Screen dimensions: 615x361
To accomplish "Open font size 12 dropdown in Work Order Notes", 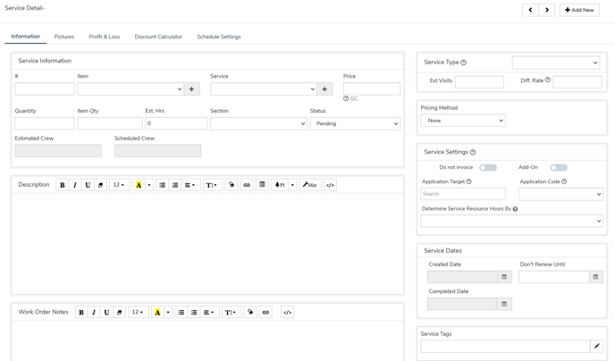I will tap(138, 313).
